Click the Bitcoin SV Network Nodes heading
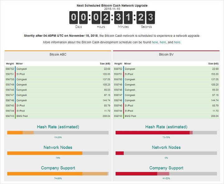This screenshot has width=224, height=184. pyautogui.click(x=166, y=147)
